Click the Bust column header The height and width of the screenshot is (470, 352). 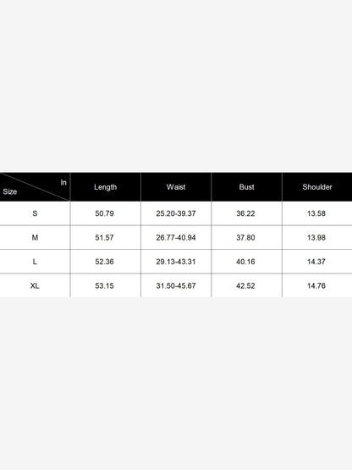point(246,187)
